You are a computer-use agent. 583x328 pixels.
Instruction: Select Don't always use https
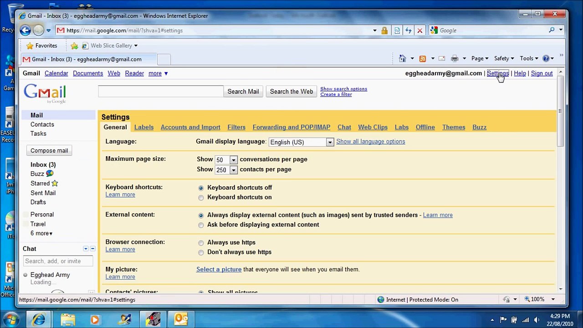click(x=201, y=252)
